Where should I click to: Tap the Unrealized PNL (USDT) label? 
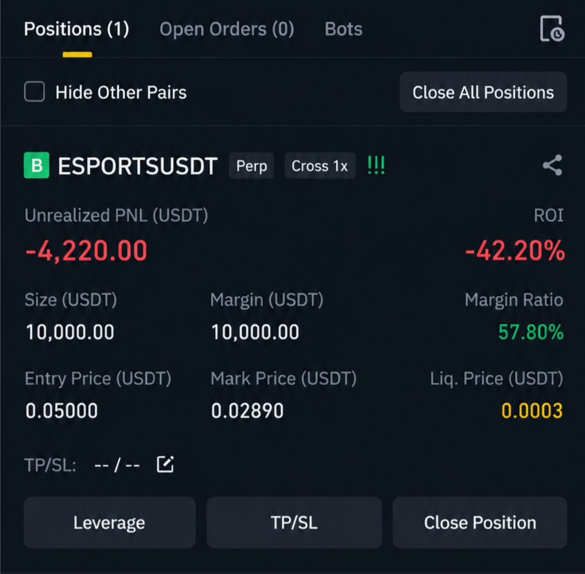tap(116, 216)
